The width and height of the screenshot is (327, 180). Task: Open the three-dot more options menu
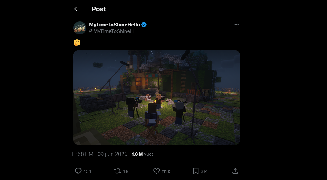[x=237, y=25]
